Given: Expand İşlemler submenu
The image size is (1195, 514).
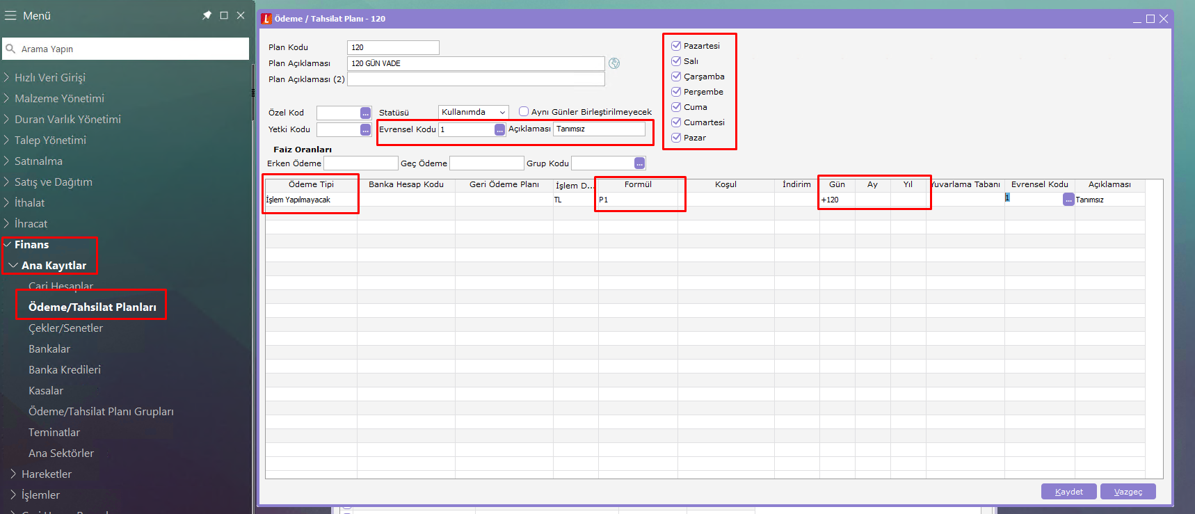Looking at the screenshot, I should pos(13,495).
